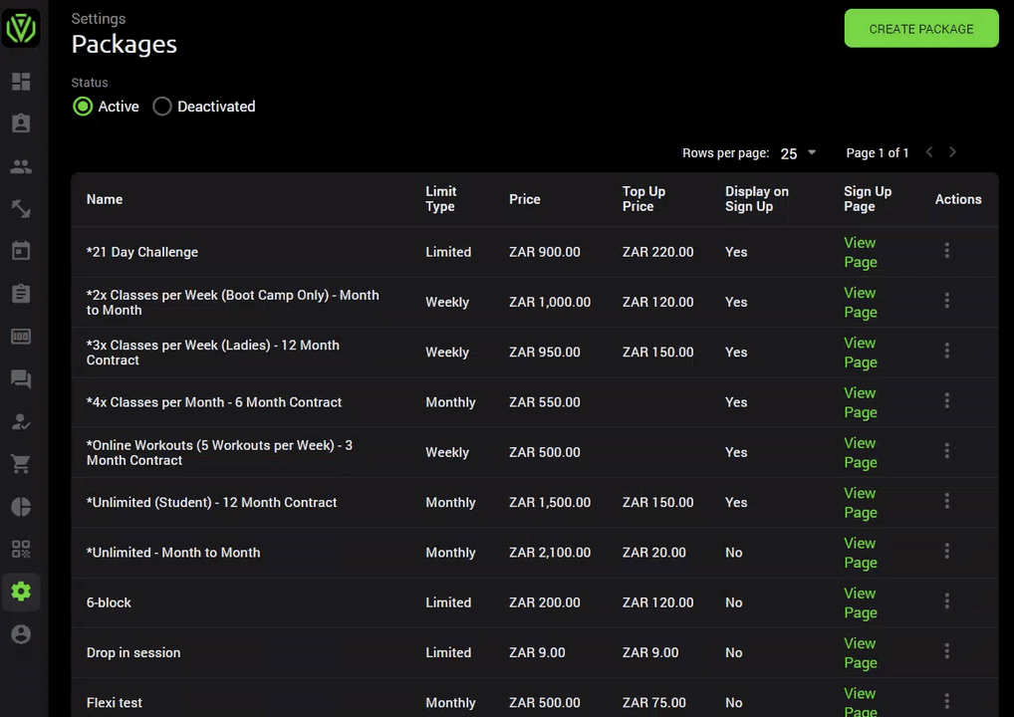Open the QR code icon in sidebar
This screenshot has width=1014, height=717.
pyautogui.click(x=21, y=549)
